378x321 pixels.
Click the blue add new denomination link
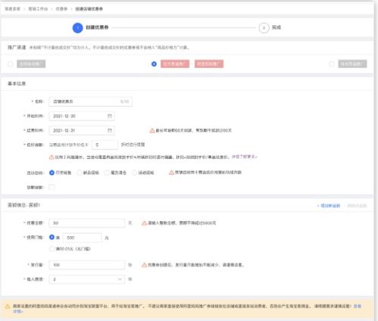[329, 206]
